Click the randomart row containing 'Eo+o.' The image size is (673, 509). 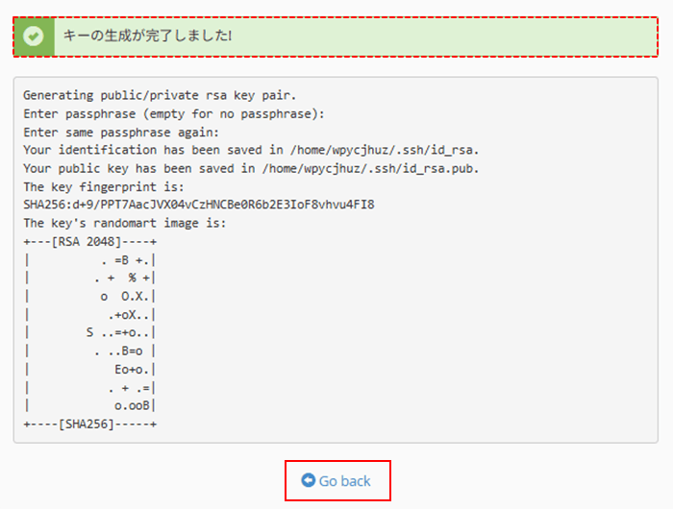[x=90, y=369]
